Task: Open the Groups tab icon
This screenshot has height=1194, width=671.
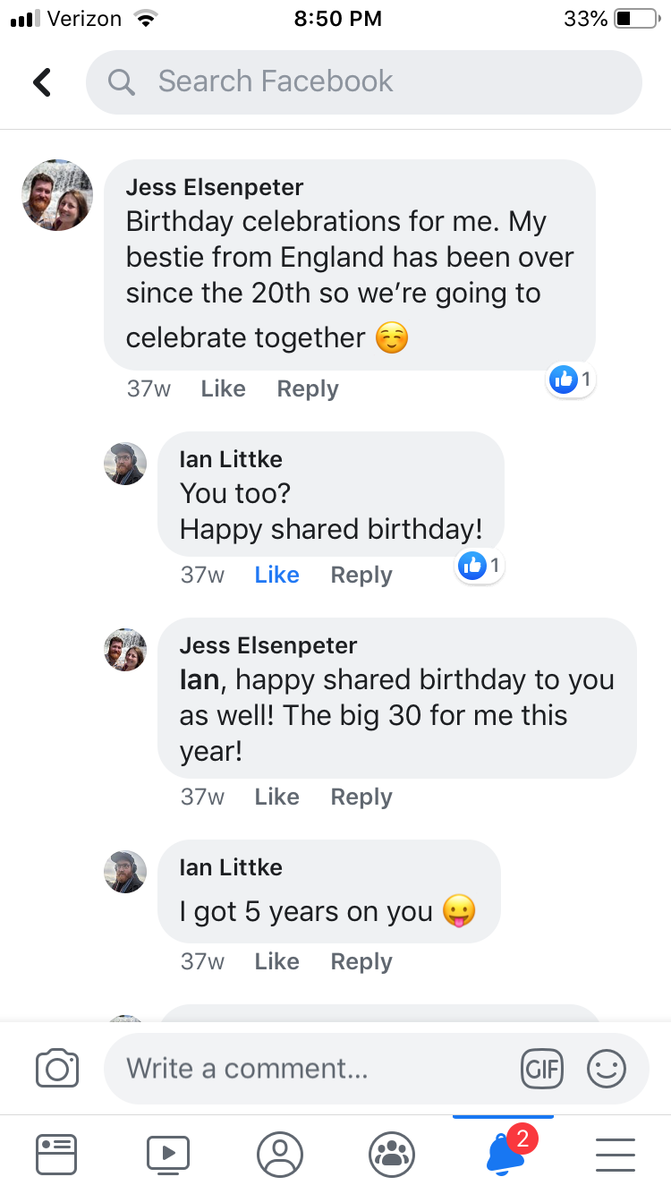Action: 392,1154
